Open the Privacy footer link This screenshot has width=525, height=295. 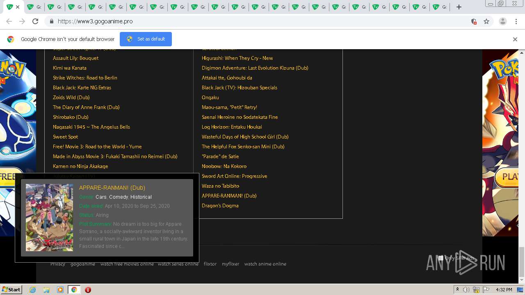click(58, 264)
